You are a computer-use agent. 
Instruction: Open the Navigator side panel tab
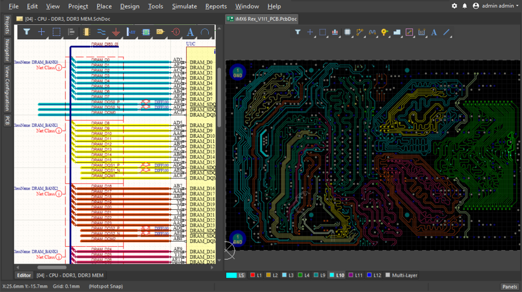pyautogui.click(x=7, y=50)
